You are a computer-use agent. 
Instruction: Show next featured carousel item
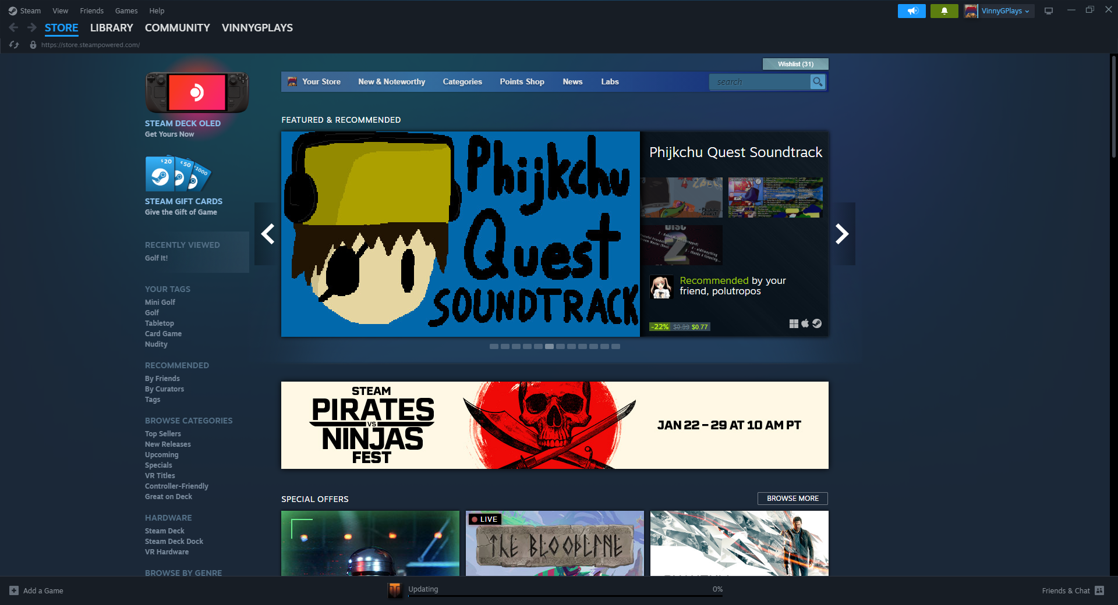[x=842, y=234]
